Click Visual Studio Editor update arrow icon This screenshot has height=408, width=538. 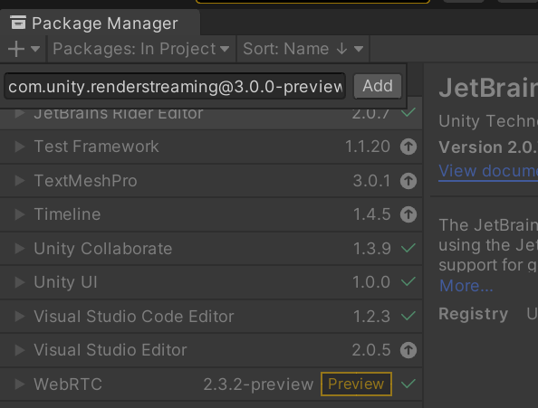tap(408, 350)
